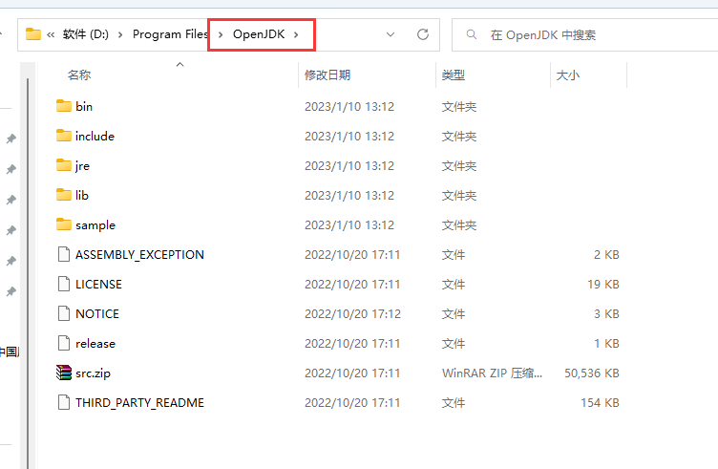
Task: Click the 19 KB size value
Action: (603, 284)
